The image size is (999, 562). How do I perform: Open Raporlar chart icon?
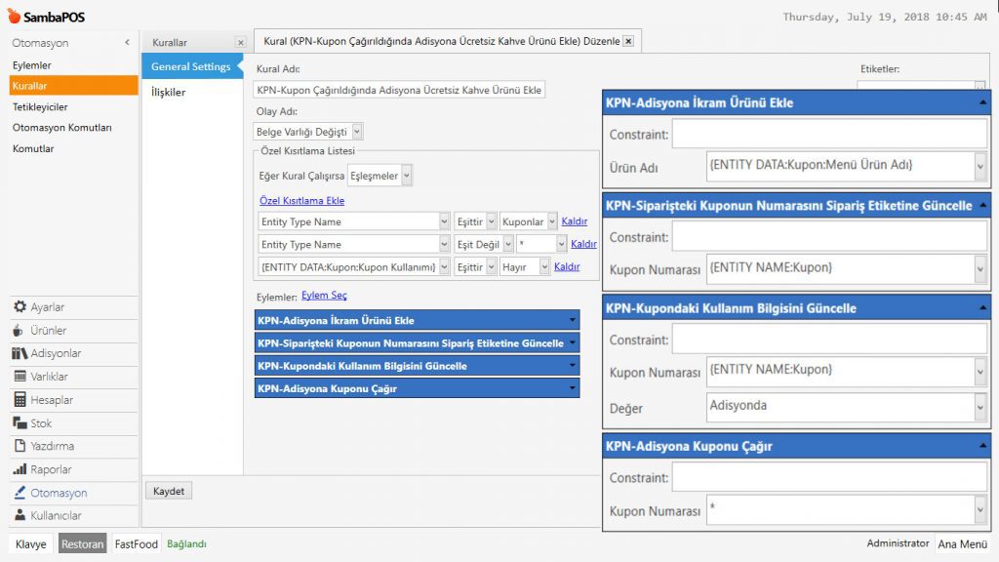tap(20, 469)
